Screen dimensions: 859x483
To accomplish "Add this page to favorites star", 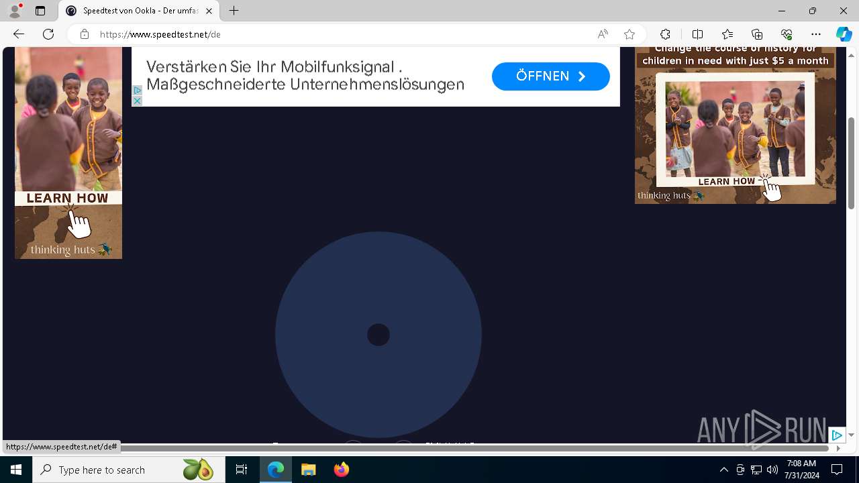I will [629, 34].
